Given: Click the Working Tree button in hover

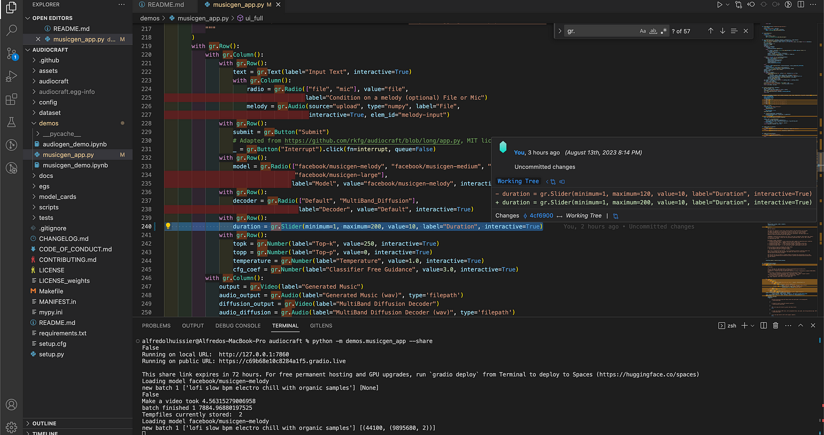Looking at the screenshot, I should [518, 181].
